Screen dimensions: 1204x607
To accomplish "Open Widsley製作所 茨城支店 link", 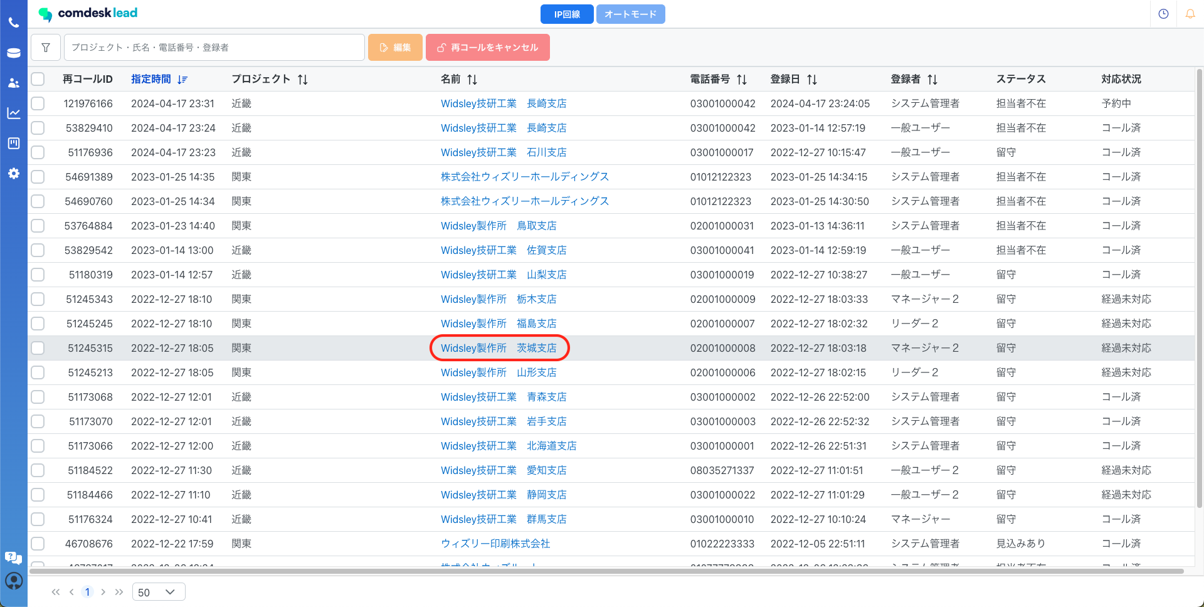I will 499,348.
